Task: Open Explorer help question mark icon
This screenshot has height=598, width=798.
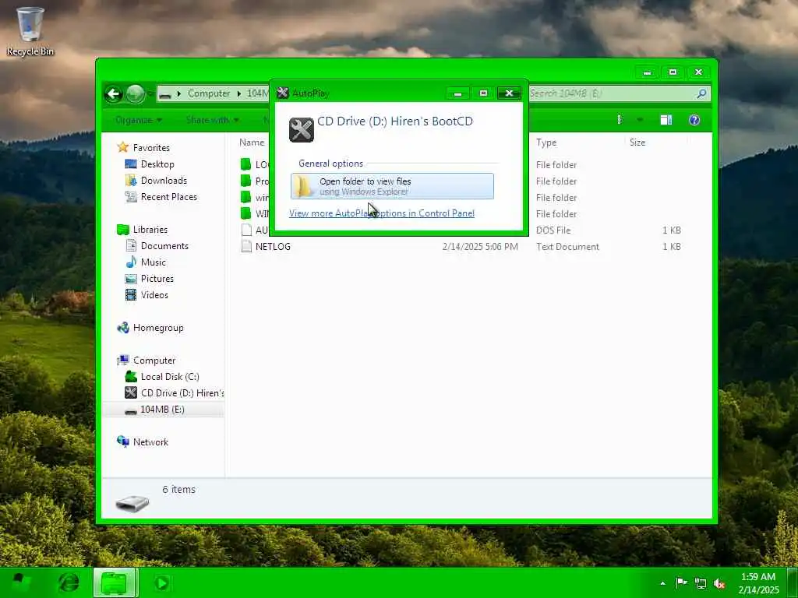Action: tap(694, 120)
